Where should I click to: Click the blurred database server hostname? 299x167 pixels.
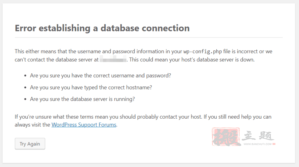tap(113, 59)
